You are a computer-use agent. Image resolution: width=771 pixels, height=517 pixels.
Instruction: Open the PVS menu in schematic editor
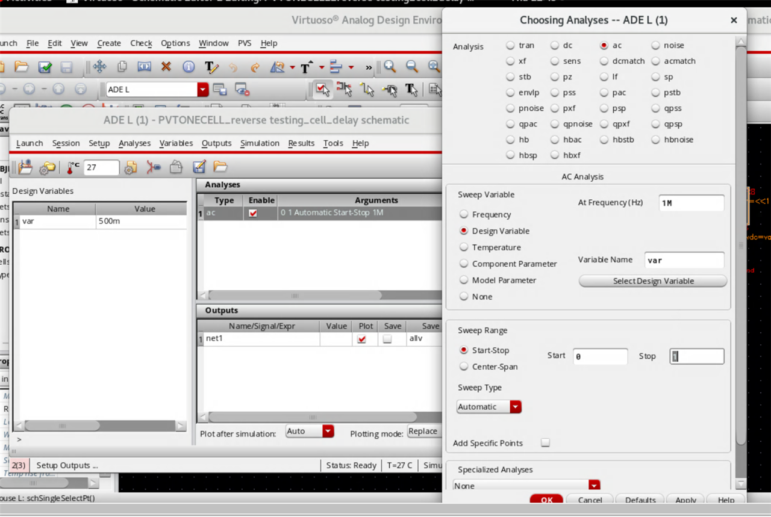(245, 43)
